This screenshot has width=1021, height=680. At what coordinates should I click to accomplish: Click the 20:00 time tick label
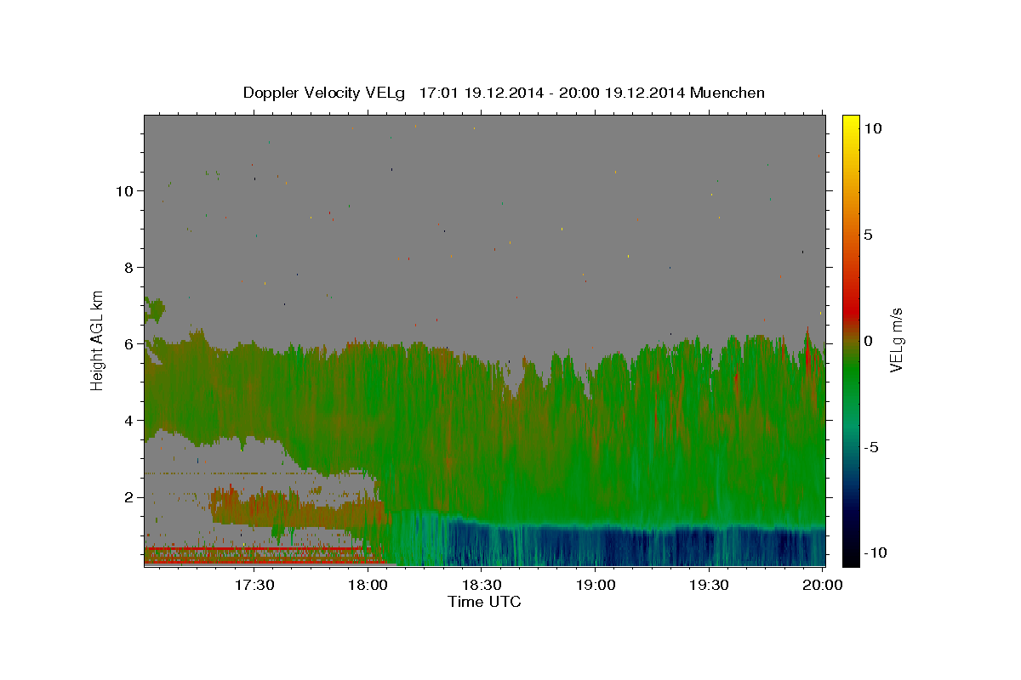823,585
